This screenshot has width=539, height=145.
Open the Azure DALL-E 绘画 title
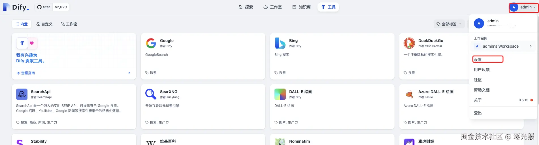436,92
